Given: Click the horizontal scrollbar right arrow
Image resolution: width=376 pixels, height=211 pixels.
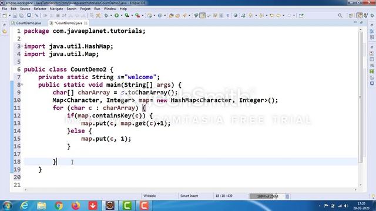Looking at the screenshot, I should click(x=355, y=189).
